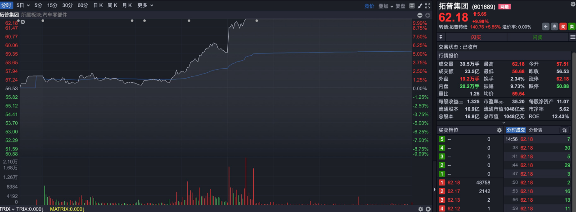Click the 详 details button
The width and height of the screenshot is (576, 212).
pyautogui.click(x=565, y=130)
